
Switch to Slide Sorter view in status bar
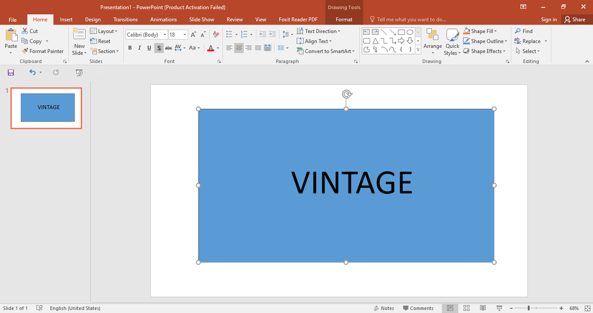tap(467, 308)
